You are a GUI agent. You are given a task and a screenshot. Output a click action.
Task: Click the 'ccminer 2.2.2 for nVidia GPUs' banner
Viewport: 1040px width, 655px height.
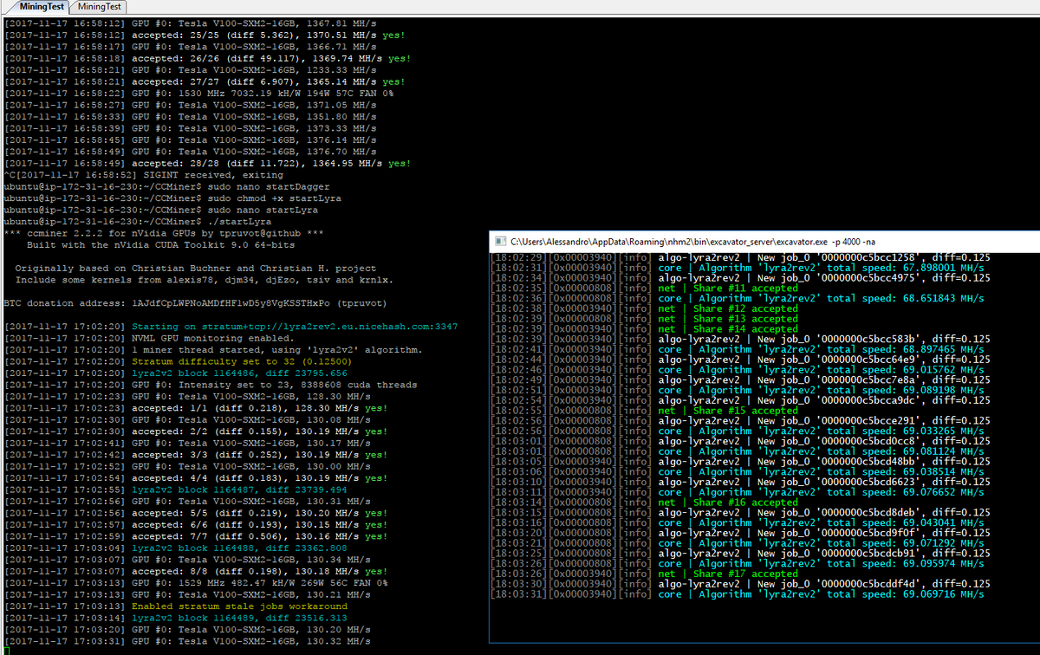(164, 233)
